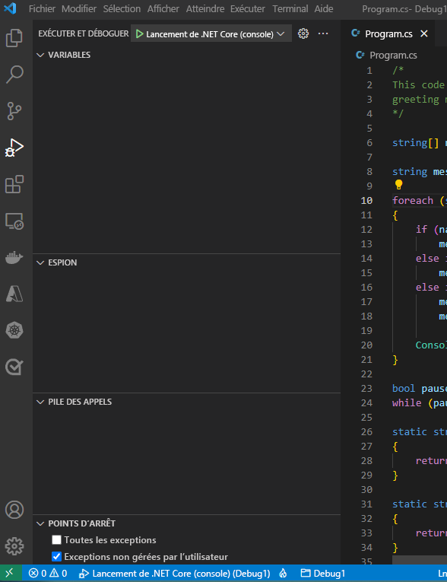Open the Explorer view in activity bar

coord(14,38)
